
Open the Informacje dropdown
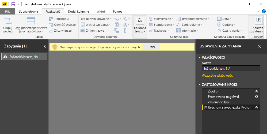[x=187, y=31]
